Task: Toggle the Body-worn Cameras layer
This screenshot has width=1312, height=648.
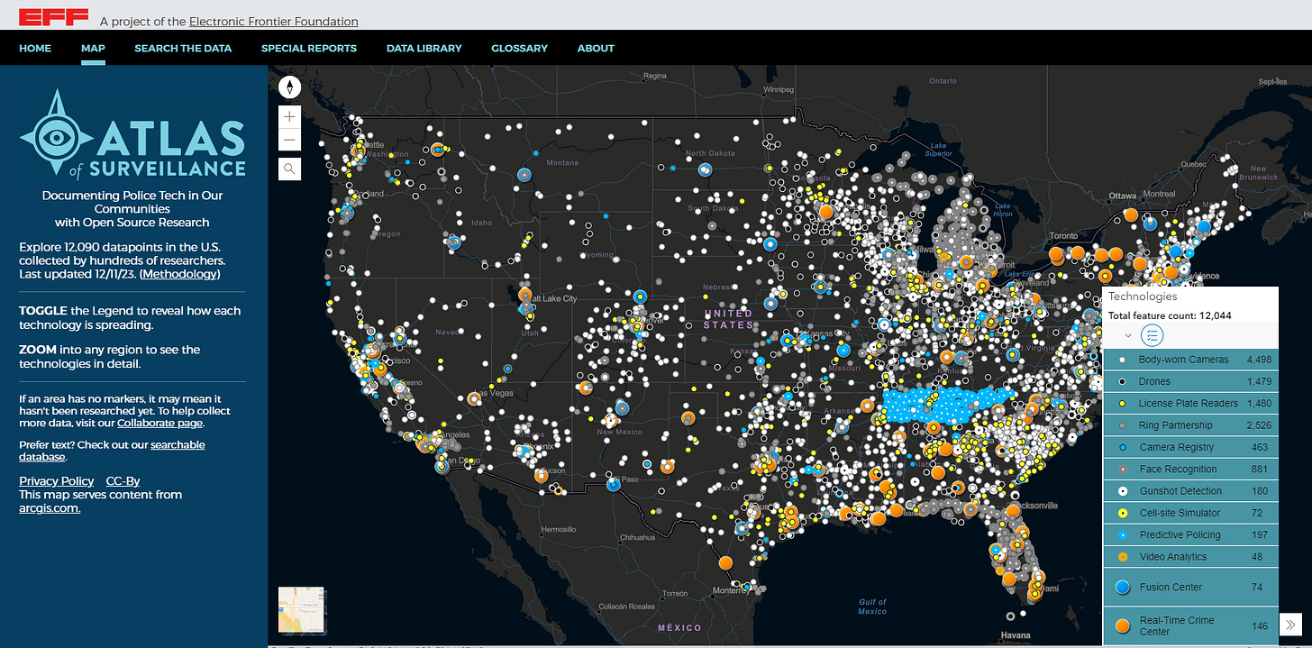Action: coord(1190,360)
